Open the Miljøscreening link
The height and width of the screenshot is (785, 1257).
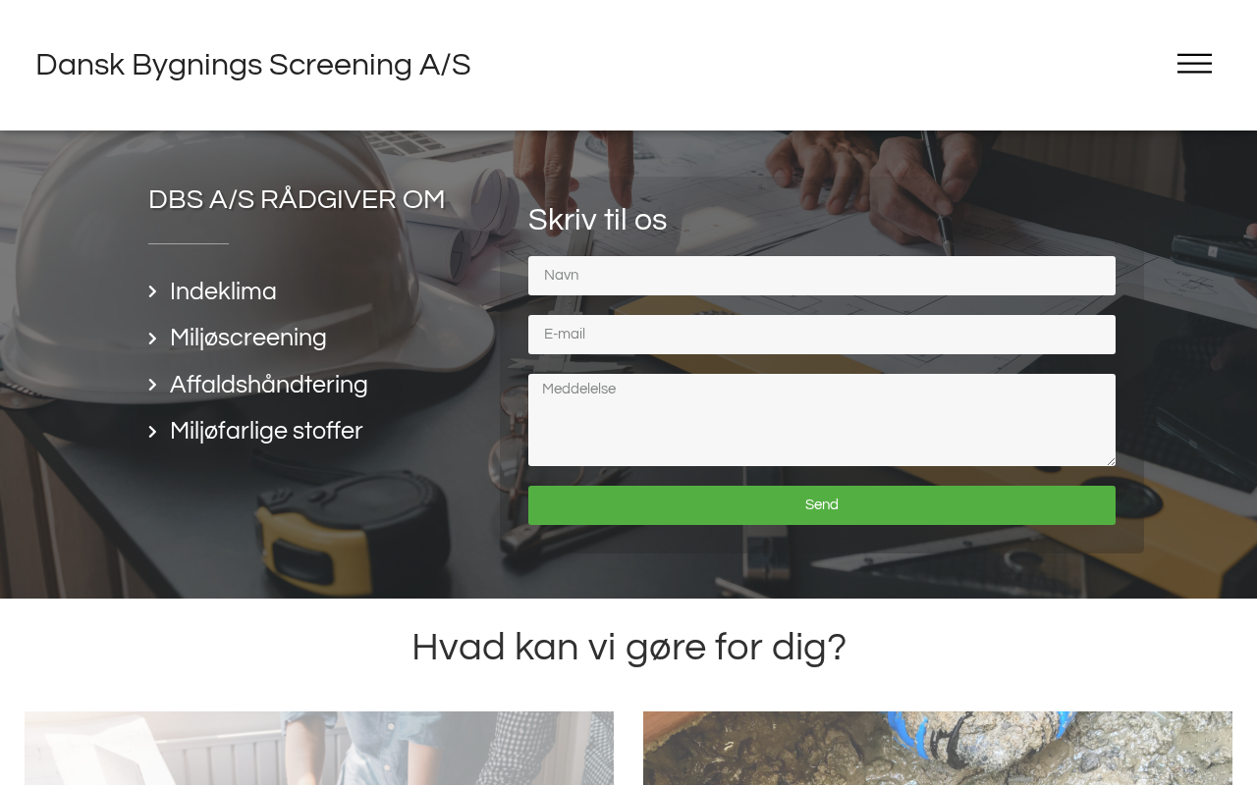248,339
